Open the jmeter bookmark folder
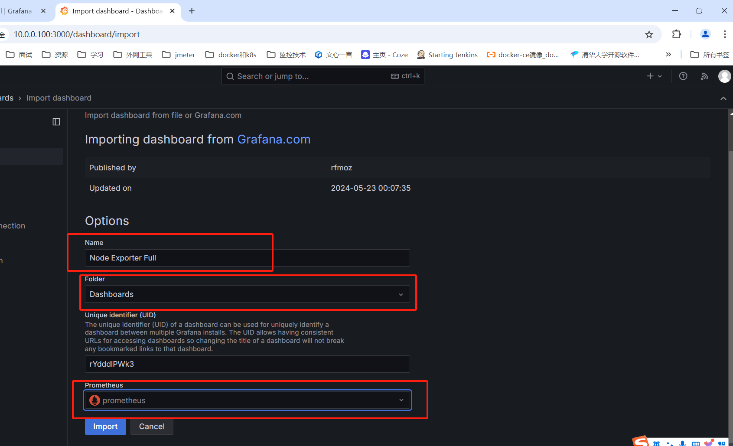Viewport: 733px width, 446px height. click(179, 55)
